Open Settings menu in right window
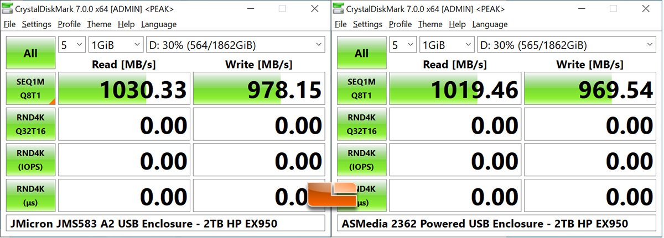The width and height of the screenshot is (664, 238). coord(367,24)
